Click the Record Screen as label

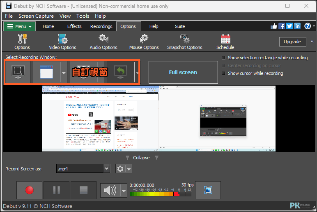(x=23, y=169)
